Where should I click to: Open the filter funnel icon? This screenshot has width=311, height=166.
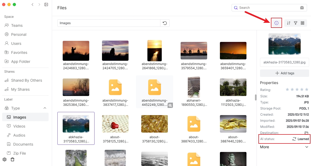pos(296,23)
